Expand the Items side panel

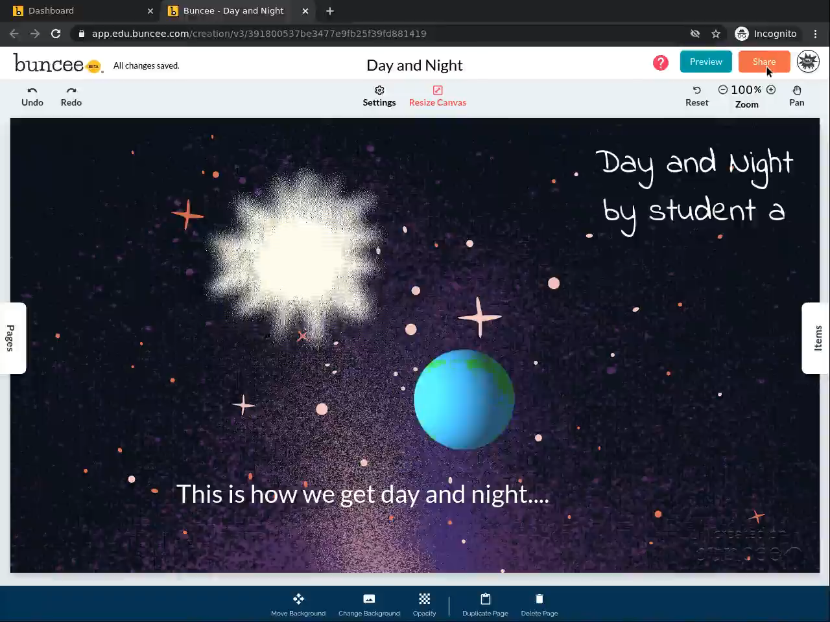(x=817, y=338)
